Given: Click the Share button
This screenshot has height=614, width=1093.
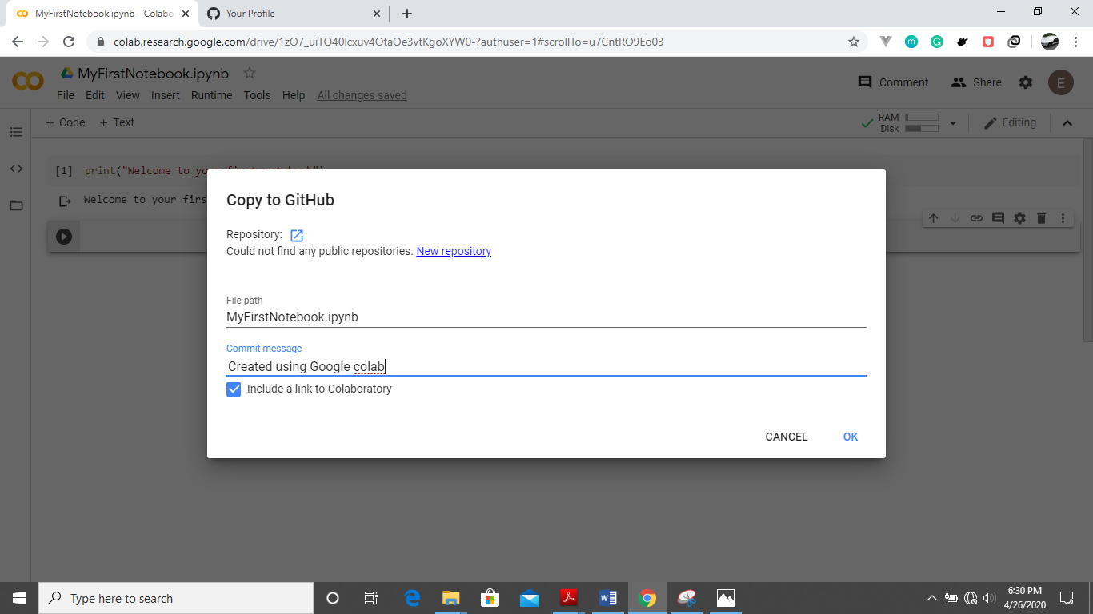Looking at the screenshot, I should (976, 82).
